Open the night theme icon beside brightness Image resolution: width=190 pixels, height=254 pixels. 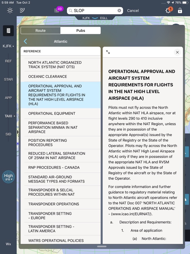[x=22, y=10]
